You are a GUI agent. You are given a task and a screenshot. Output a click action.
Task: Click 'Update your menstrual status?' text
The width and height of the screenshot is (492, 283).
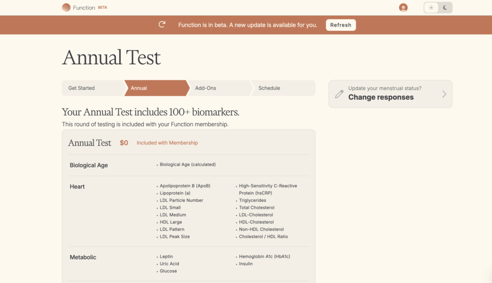[x=385, y=89]
